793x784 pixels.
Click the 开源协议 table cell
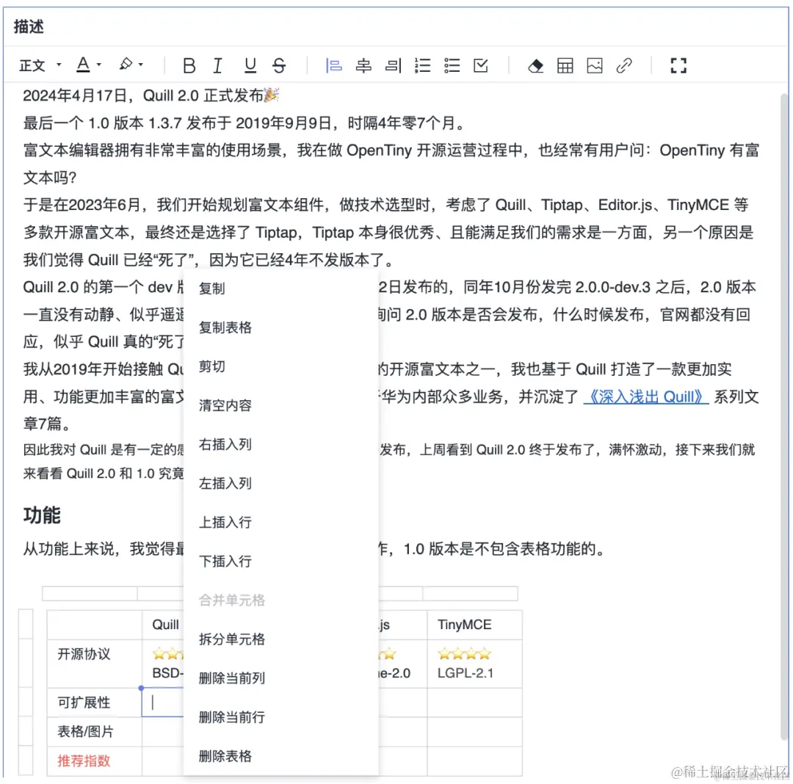(x=95, y=664)
